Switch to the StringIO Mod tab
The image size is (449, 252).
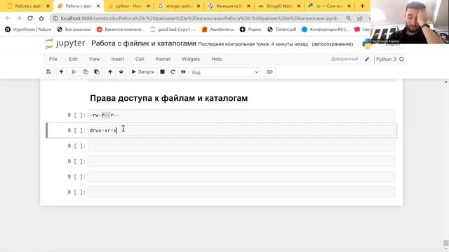click(279, 6)
